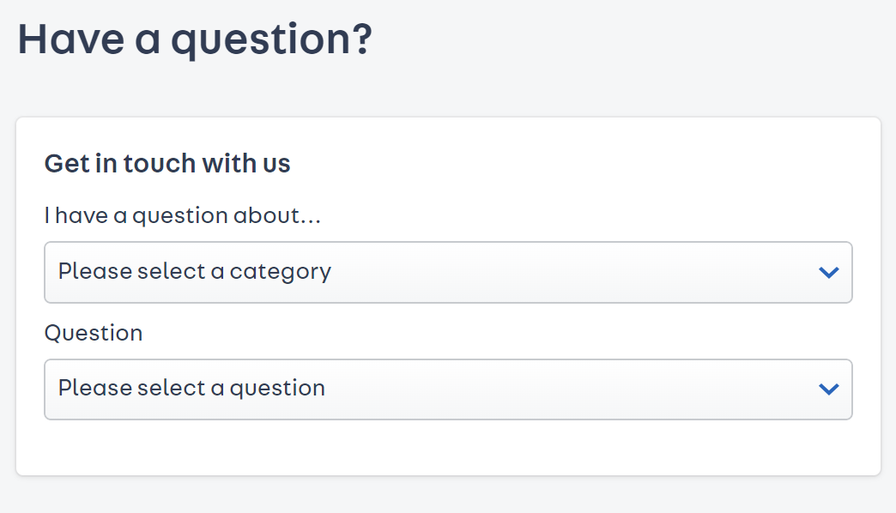This screenshot has width=896, height=513.
Task: Click the "I have a question about..." label
Action: pyautogui.click(x=183, y=214)
